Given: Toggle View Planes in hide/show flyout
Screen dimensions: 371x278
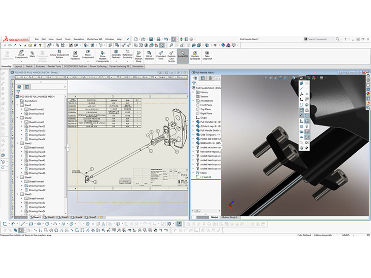Looking at the screenshot, I should point(301,84).
